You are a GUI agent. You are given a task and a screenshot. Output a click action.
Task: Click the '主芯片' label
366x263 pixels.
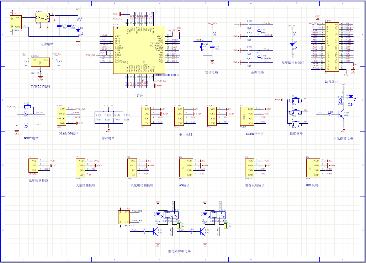pos(138,96)
